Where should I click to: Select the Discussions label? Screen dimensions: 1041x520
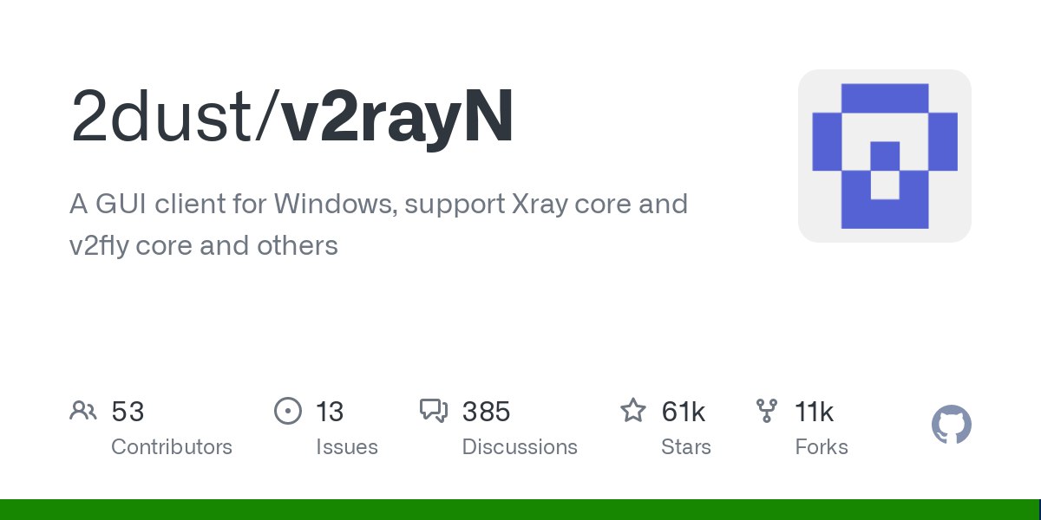(x=520, y=447)
